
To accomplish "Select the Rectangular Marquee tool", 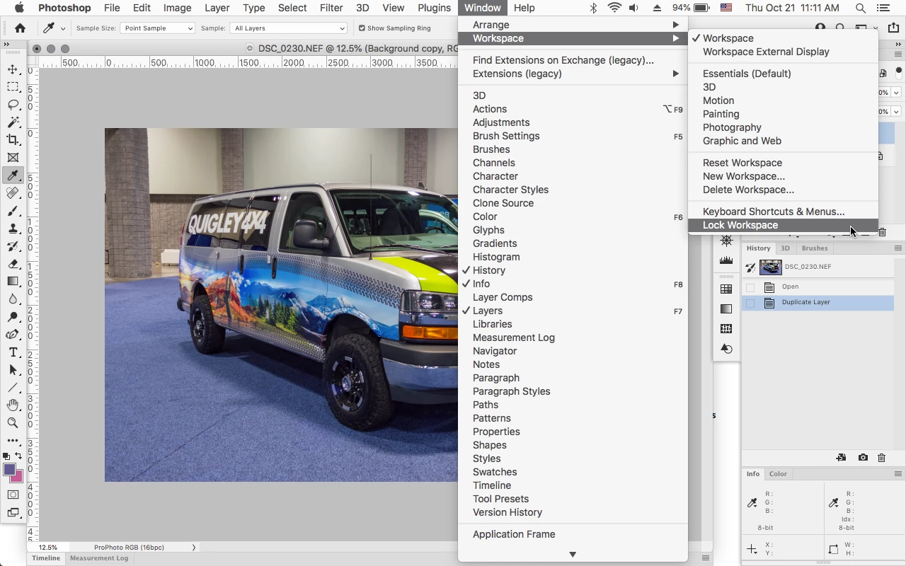I will point(13,87).
